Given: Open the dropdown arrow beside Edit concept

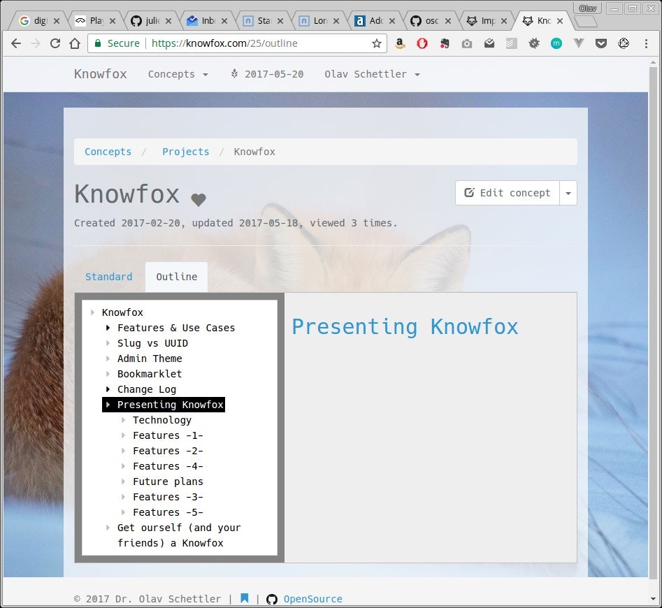Looking at the screenshot, I should tap(568, 193).
